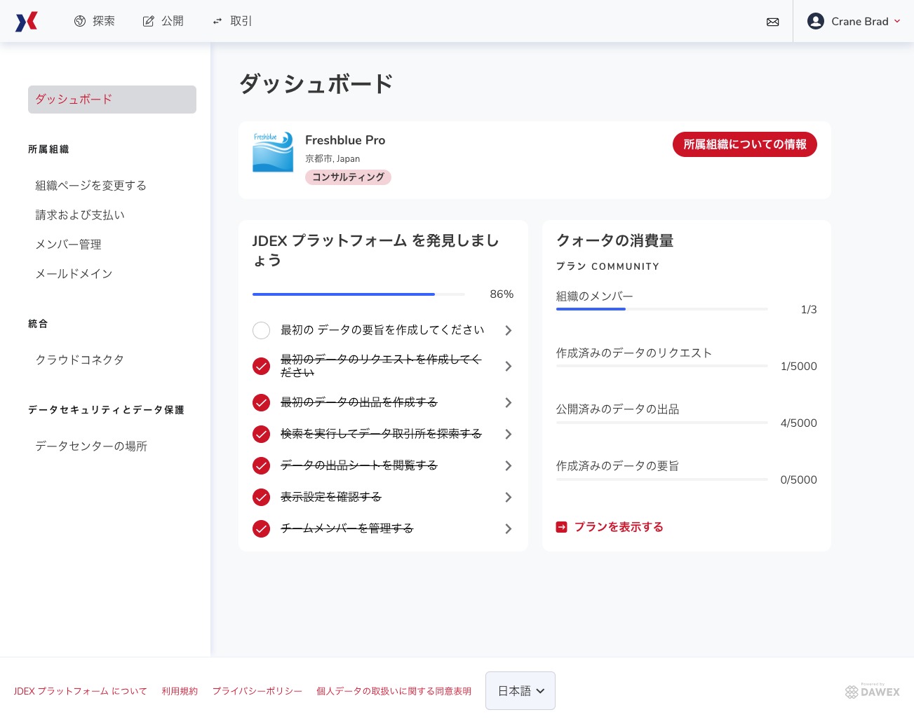This screenshot has height=724, width=914.
Task: Open the 探索 menu item
Action: coord(95,22)
